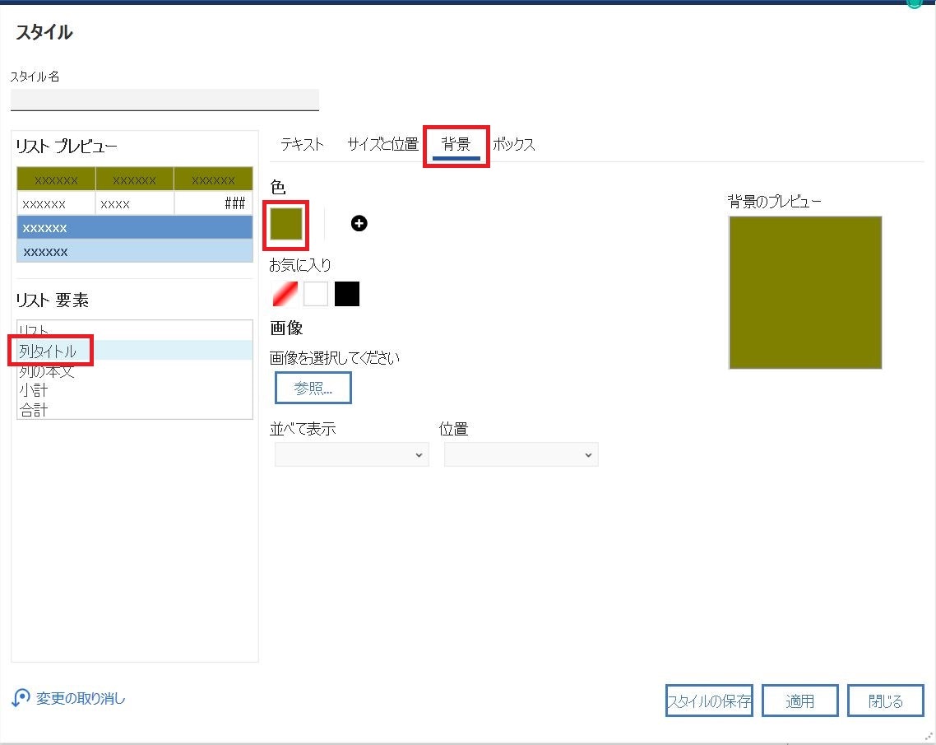This screenshot has height=745, width=936.
Task: Pick the white favorite swatch
Action: [316, 294]
